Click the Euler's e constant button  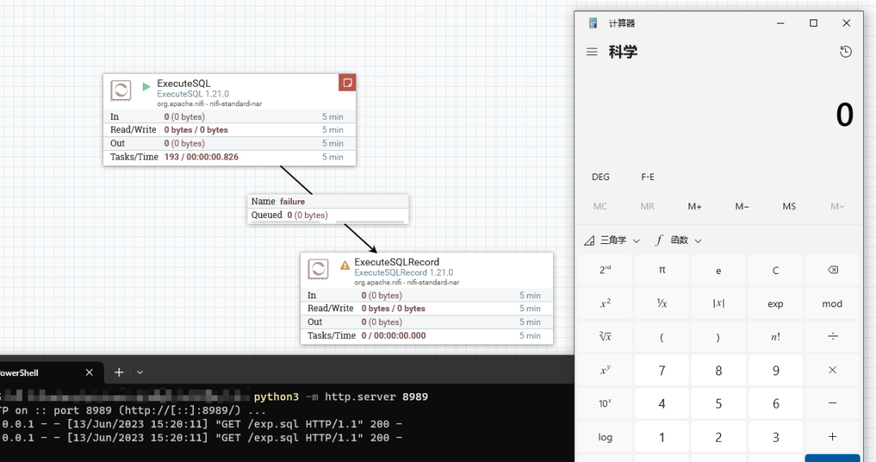[719, 270]
